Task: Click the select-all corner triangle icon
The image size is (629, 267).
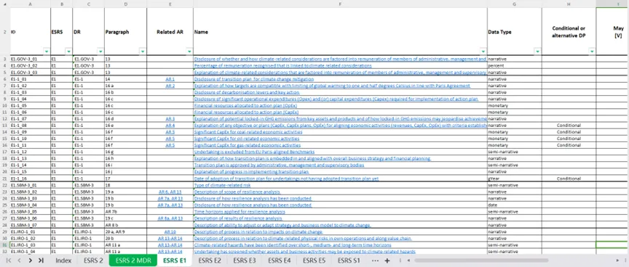Action: point(5,4)
